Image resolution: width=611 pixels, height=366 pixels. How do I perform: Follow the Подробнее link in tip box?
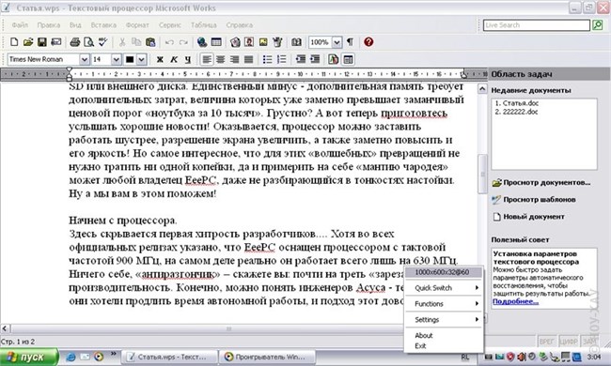[515, 302]
